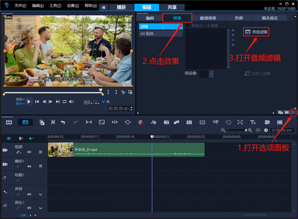Select the 效果 options tab
This screenshot has width=298, height=219.
tap(177, 18)
